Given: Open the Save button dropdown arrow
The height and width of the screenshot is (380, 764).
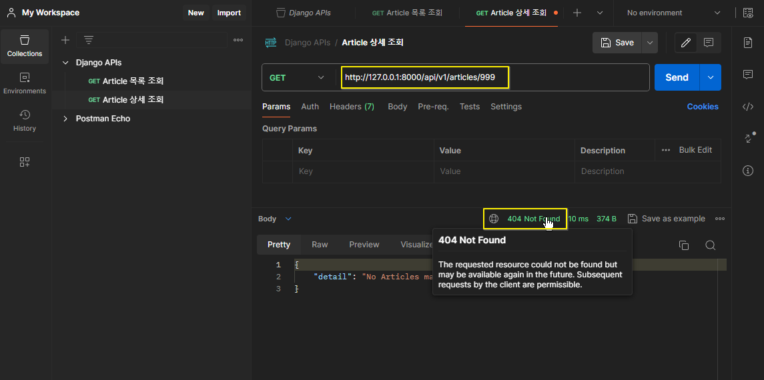Looking at the screenshot, I should 649,43.
